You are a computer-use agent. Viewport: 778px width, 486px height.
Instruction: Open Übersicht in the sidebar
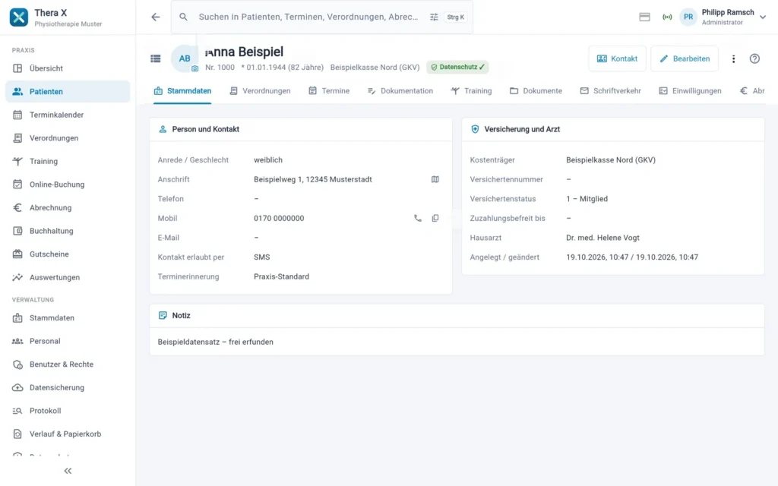pos(68,68)
